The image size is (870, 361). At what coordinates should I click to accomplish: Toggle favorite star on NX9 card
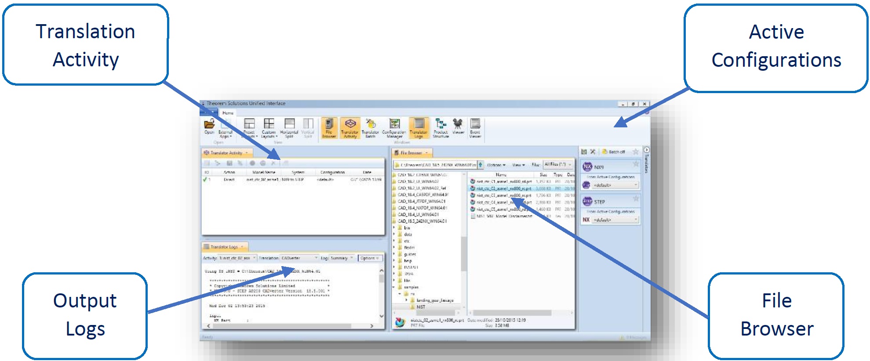[635, 164]
